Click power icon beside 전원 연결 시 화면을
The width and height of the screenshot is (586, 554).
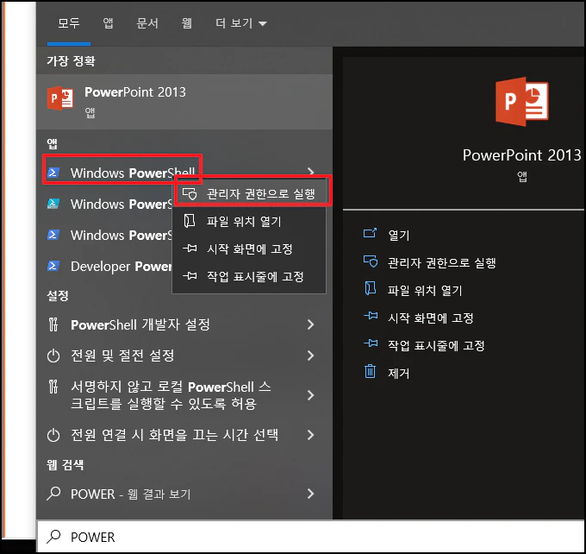[x=53, y=435]
